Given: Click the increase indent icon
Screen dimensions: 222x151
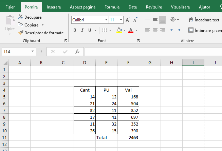Looking at the screenshot, I should coord(180,30).
